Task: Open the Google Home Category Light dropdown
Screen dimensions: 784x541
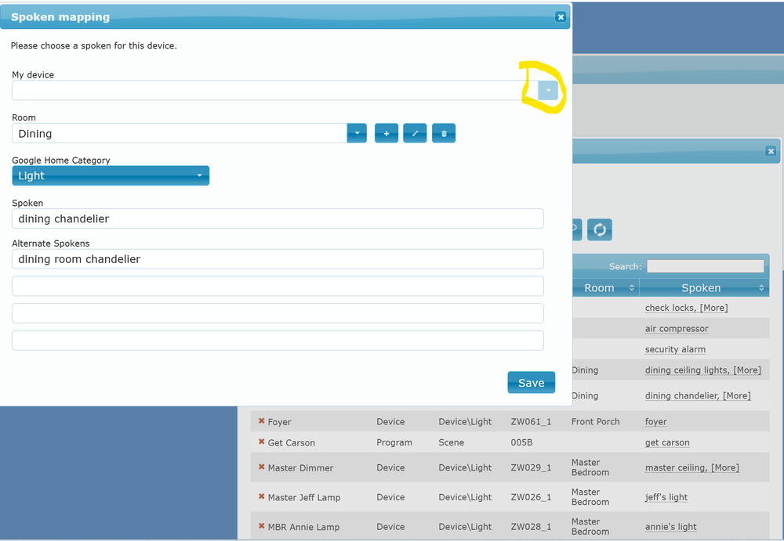Action: tap(111, 176)
